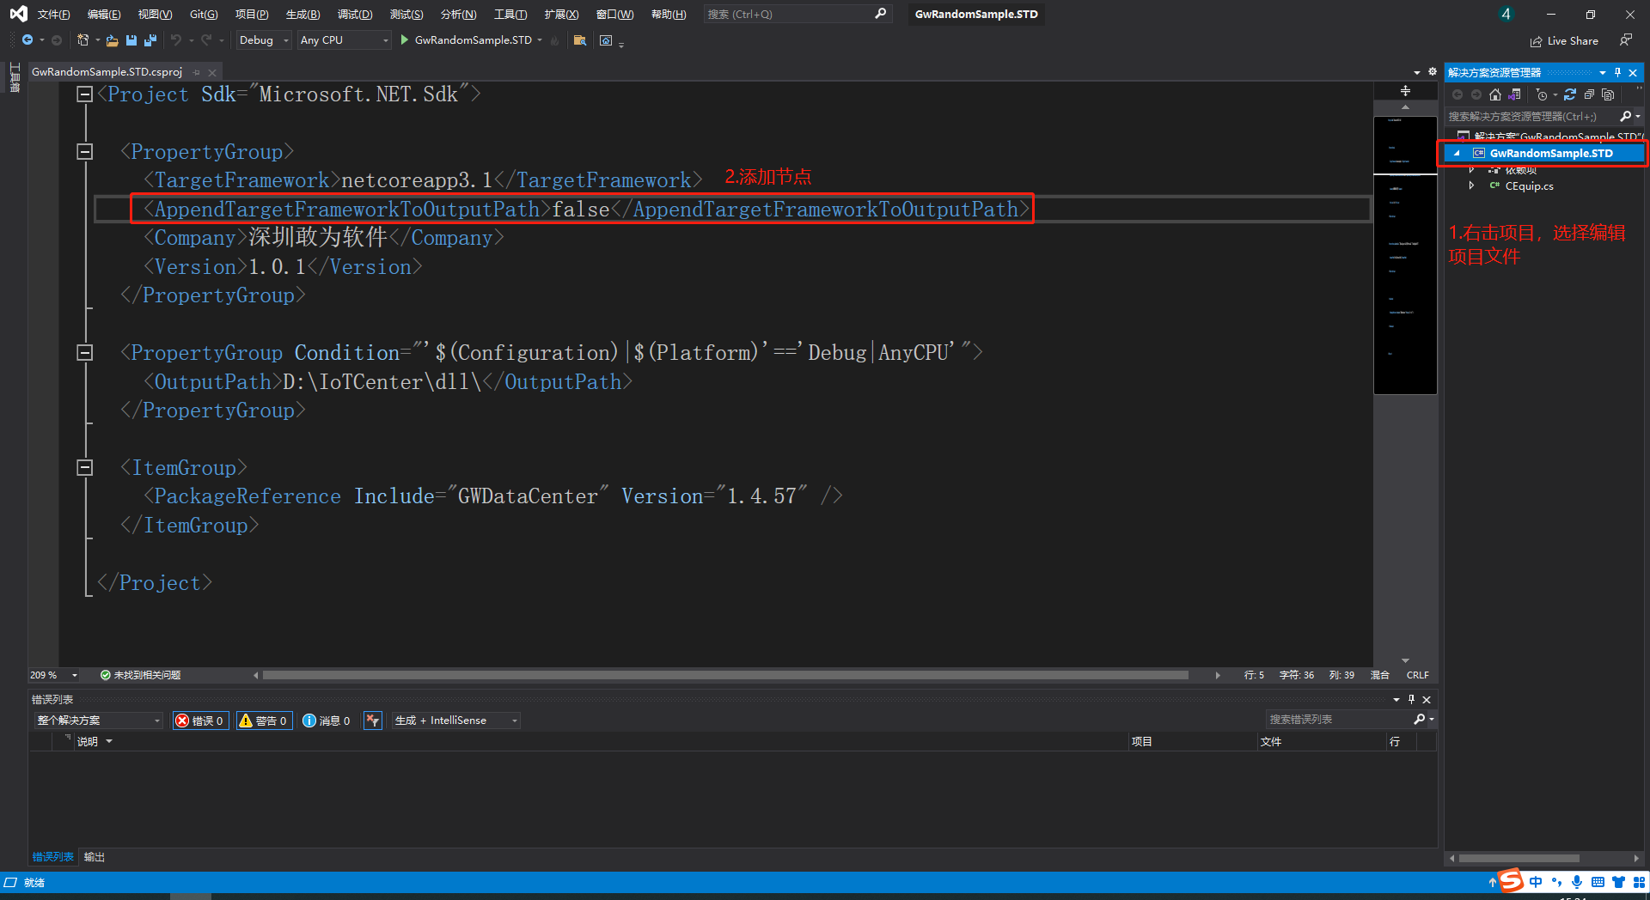Screen dimensions: 1650x900
Task: Click the editor horizontal scrollbar
Action: (x=724, y=675)
